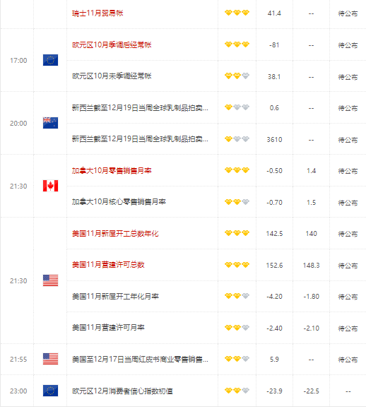Click 待公布 in the 美国11月营建许可总数 row

tap(348, 266)
